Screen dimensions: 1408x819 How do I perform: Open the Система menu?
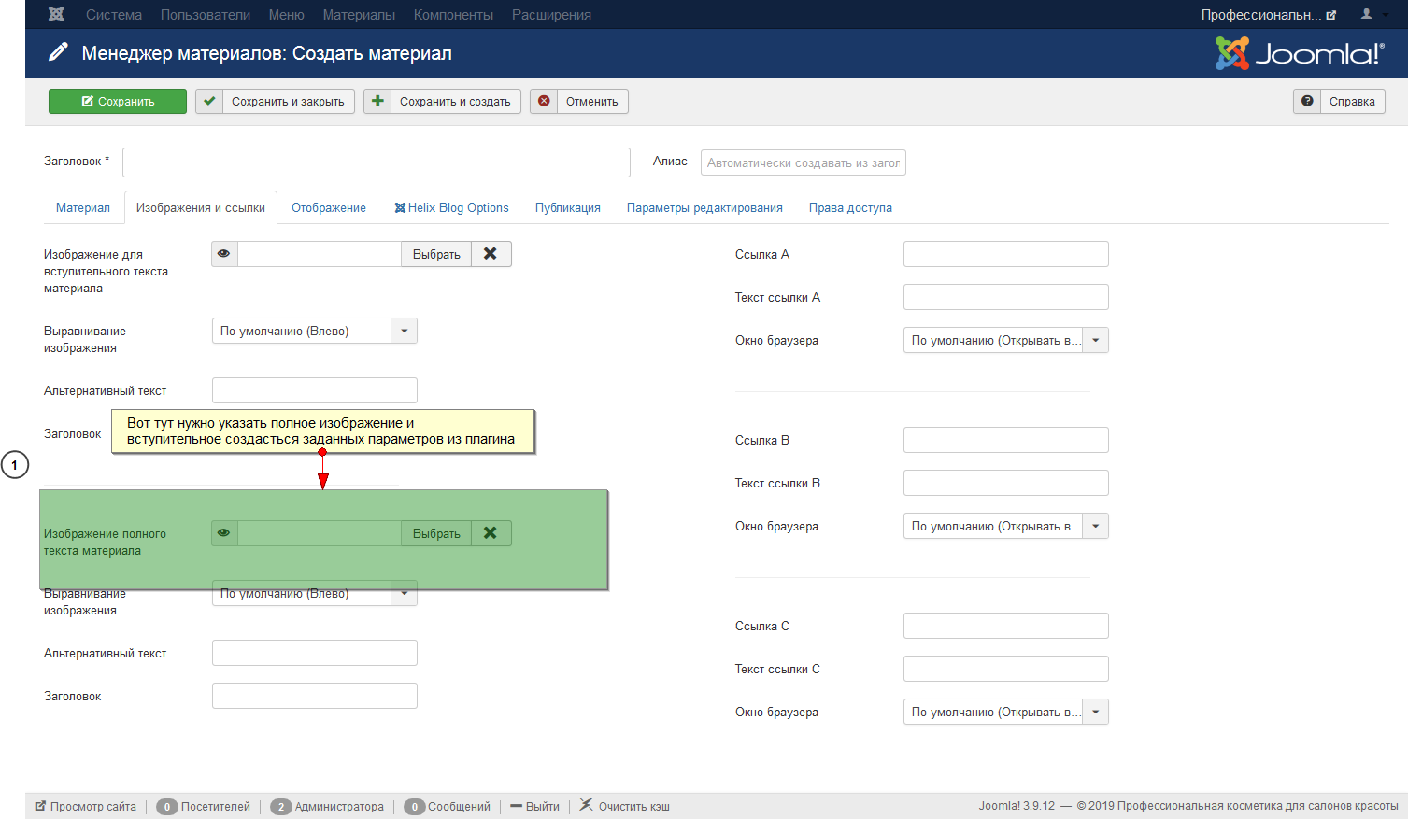114,15
